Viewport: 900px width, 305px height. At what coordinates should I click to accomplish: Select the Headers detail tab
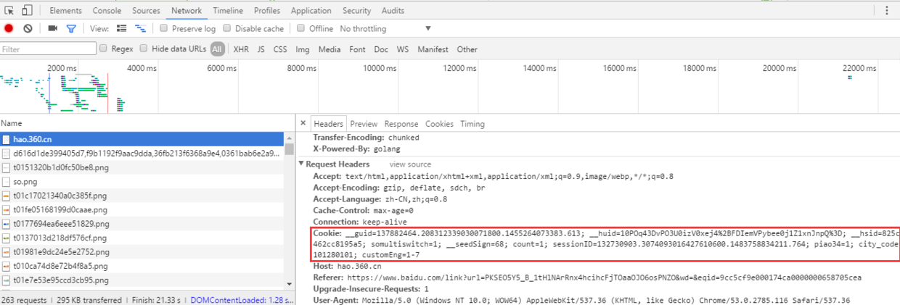[x=328, y=124]
